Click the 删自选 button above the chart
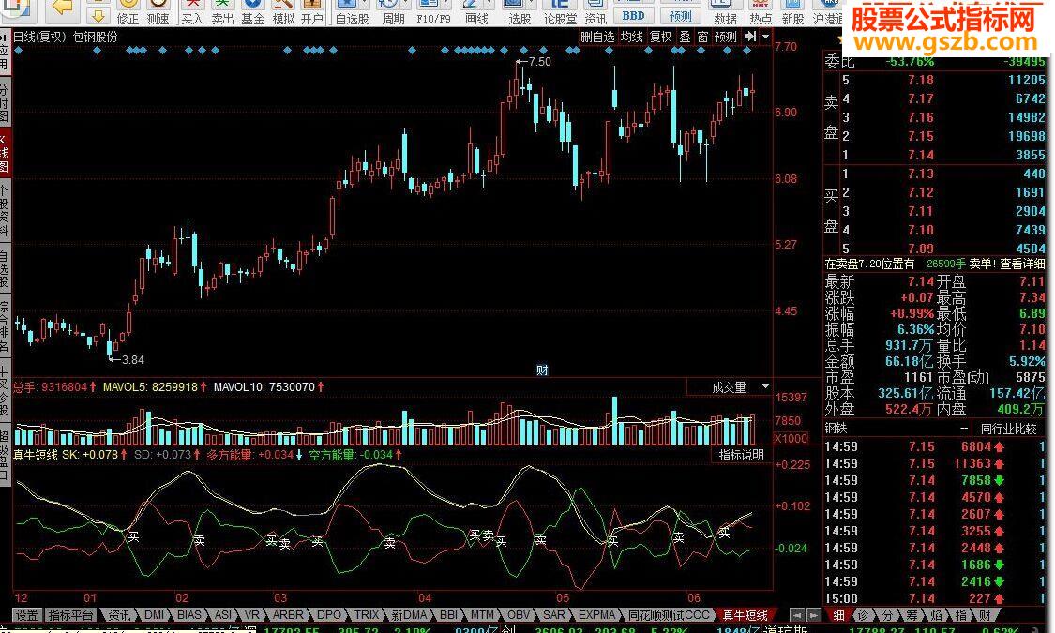This screenshot has width=1055, height=633. coord(597,37)
